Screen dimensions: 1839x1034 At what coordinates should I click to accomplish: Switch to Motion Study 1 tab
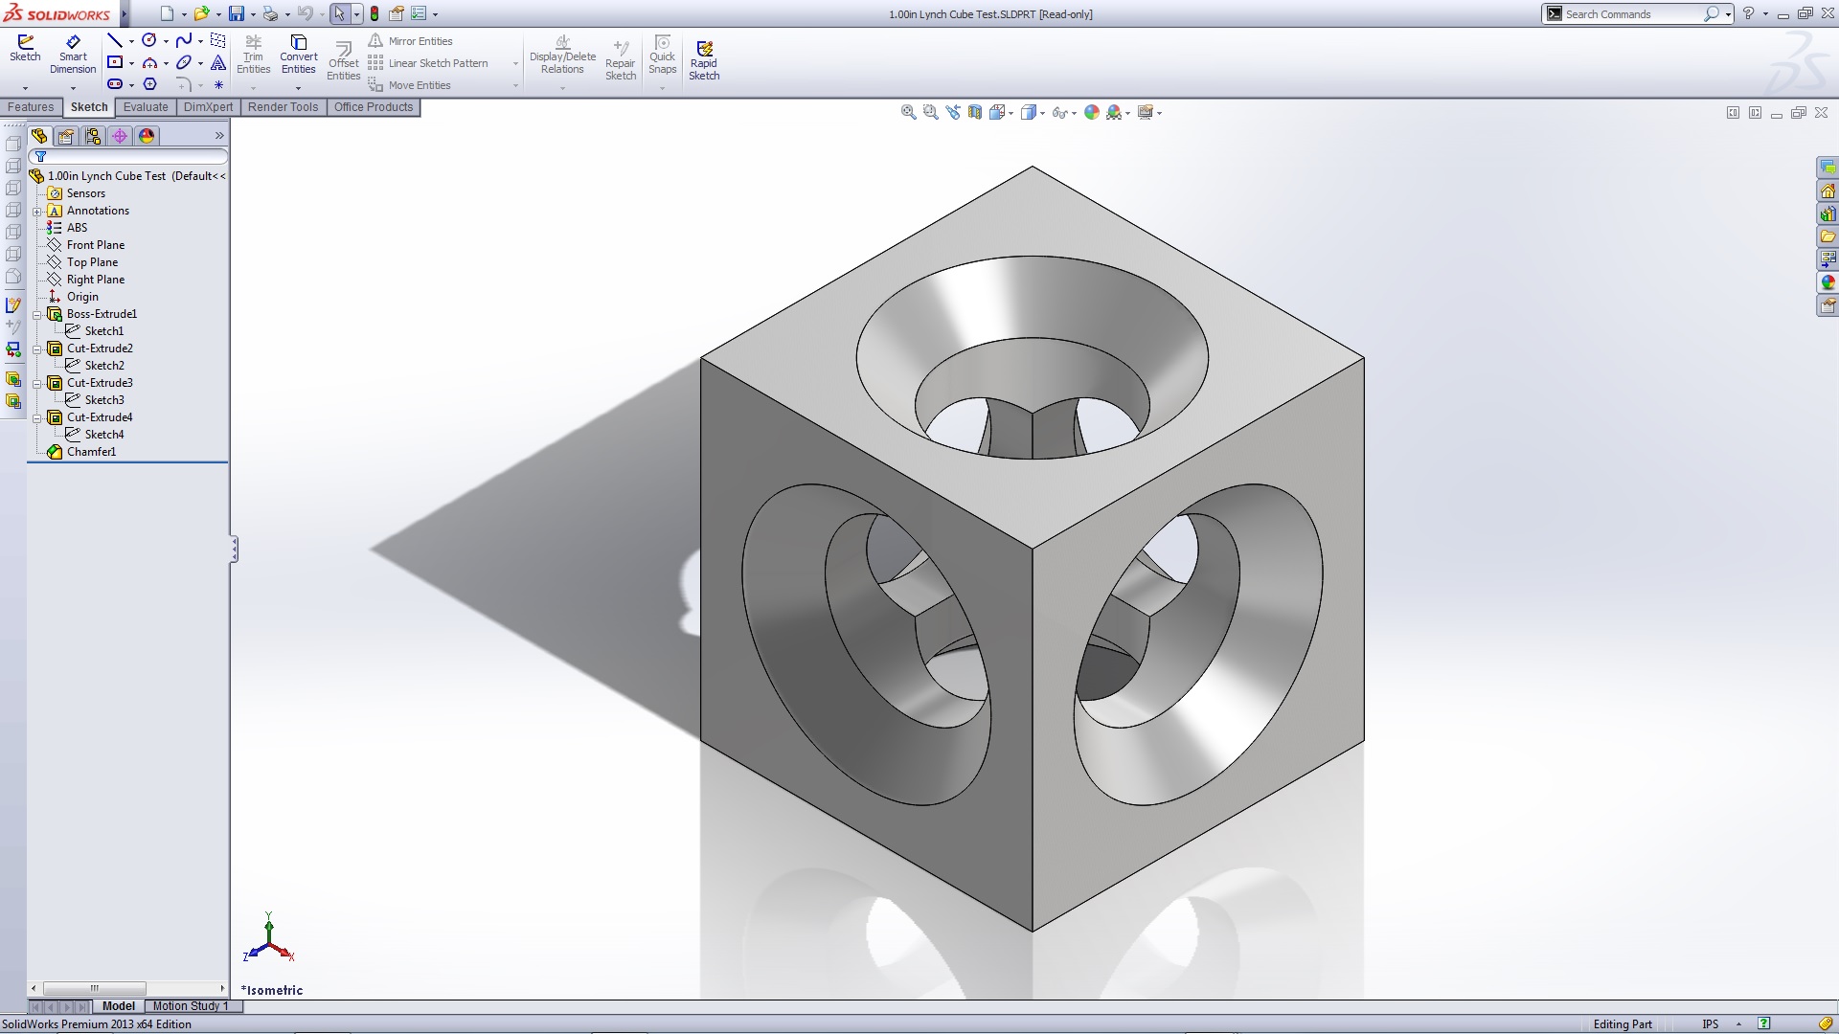click(190, 1006)
